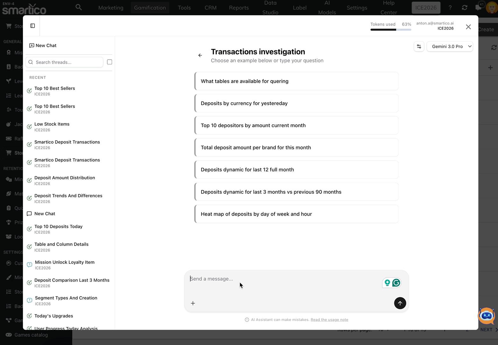This screenshot has width=498, height=345.
Task: Open the robot assistant chat bubble
Action: pyautogui.click(x=486, y=316)
